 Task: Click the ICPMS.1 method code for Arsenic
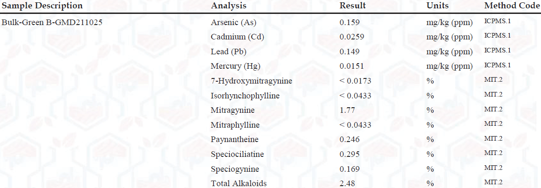click(x=497, y=21)
